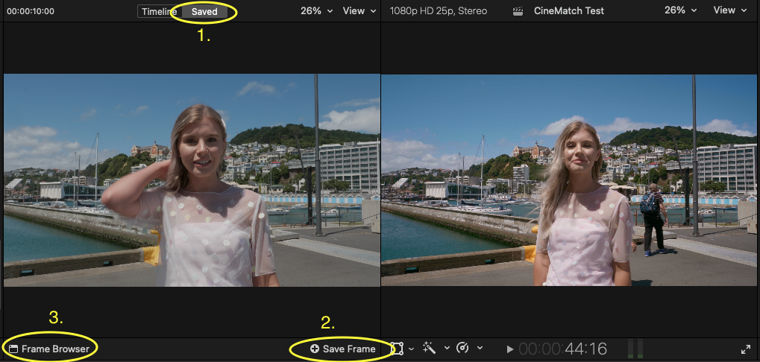Click the magic wand enhancements icon
Screen dimensions: 760x362
pyautogui.click(x=430, y=349)
